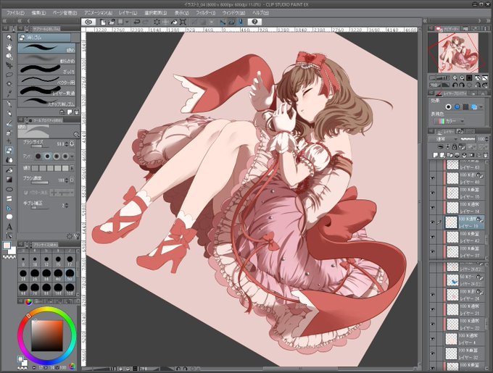Screen dimensions: 493x373
Task: Open CLIP STUDIO from command bar
Action: [88, 22]
